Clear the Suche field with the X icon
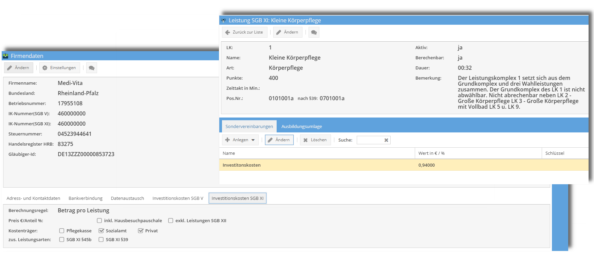This screenshot has width=594, height=254. tap(386, 140)
